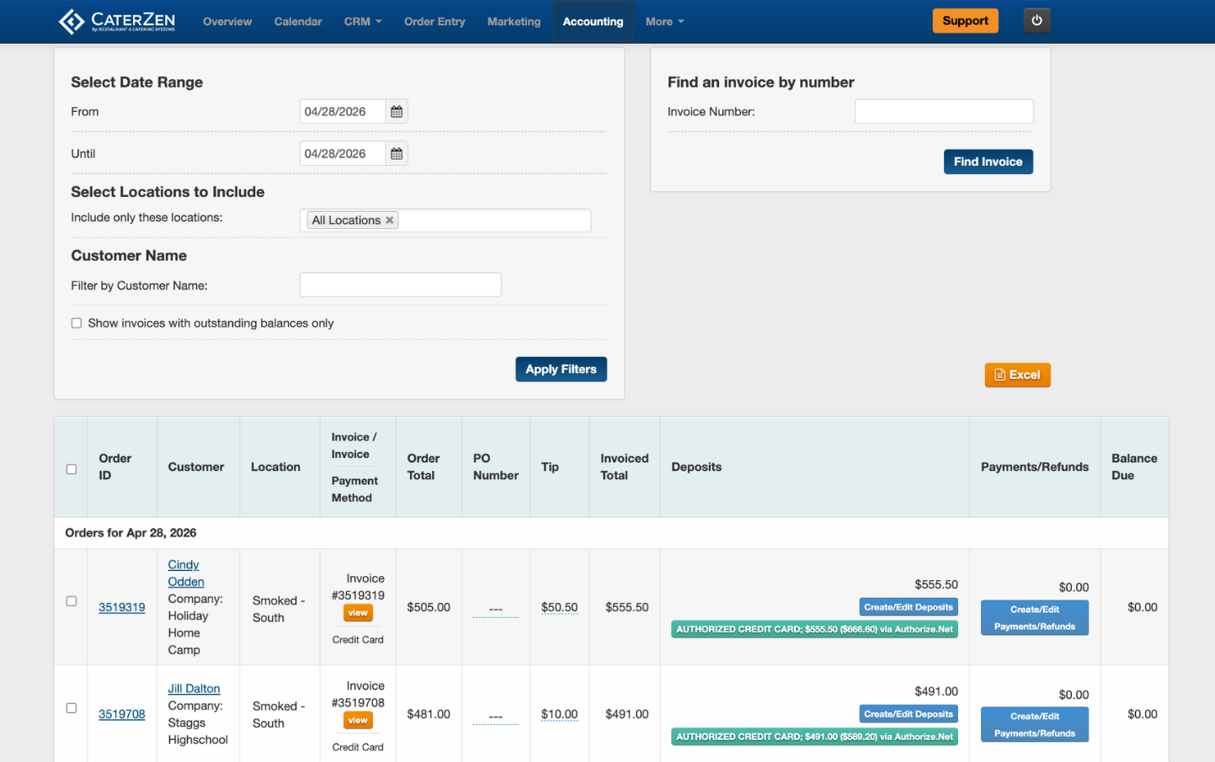Remove the All Locations tag
The width and height of the screenshot is (1215, 762).
390,221
